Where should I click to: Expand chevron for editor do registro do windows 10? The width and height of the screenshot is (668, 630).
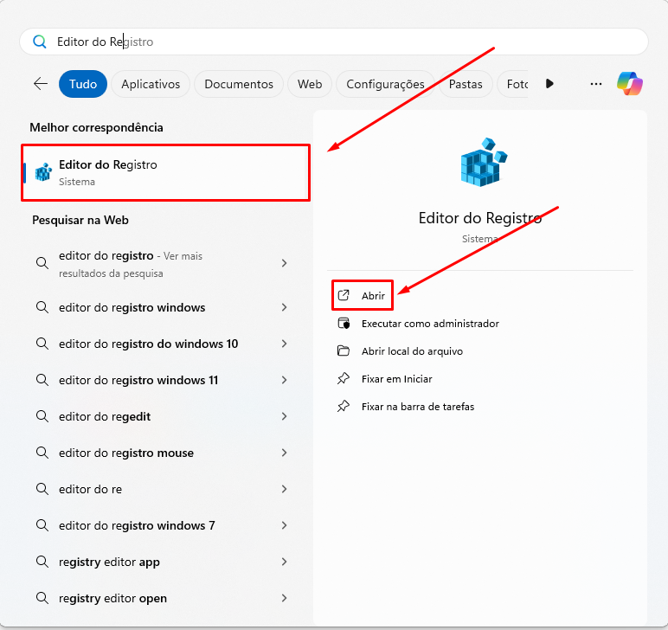coord(284,344)
